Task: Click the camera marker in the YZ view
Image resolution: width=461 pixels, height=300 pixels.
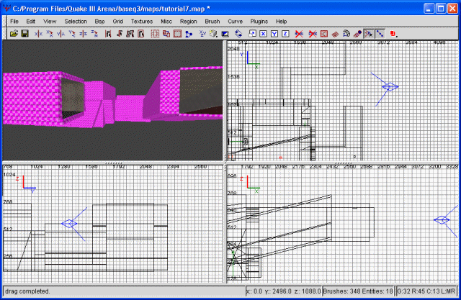Action: point(69,224)
